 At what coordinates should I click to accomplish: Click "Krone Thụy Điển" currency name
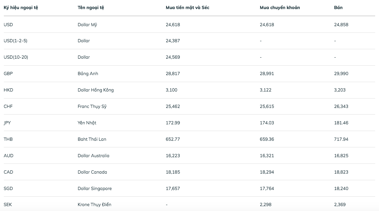pyautogui.click(x=94, y=205)
